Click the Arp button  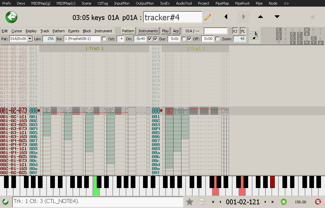tap(176, 31)
